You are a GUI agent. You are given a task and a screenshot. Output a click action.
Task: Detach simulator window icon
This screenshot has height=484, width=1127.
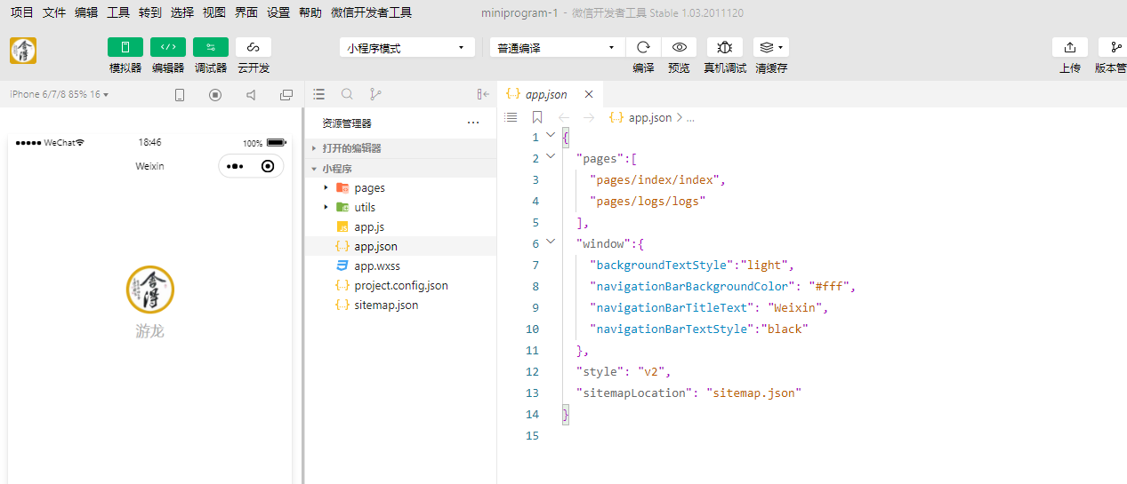pos(286,95)
